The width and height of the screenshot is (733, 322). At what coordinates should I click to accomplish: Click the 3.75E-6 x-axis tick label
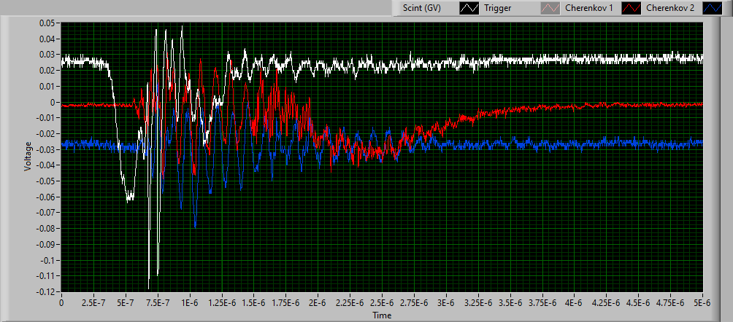pyautogui.click(x=542, y=302)
